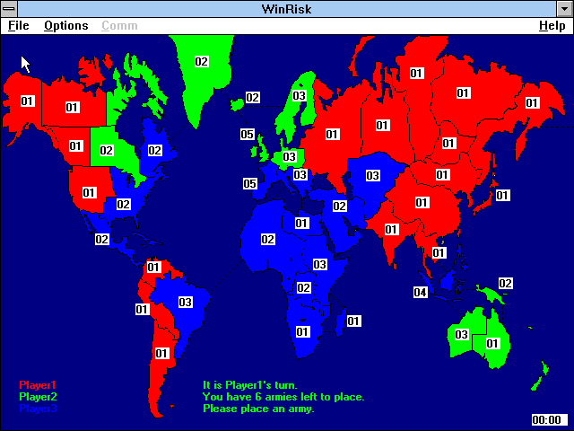Screen dimensions: 574x431
Task: Place an army on red Western United States
Action: coord(89,192)
